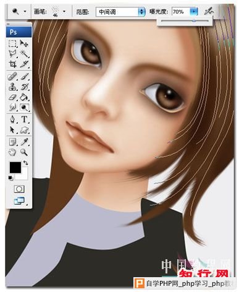Toggle airbrush mode in options bar
Image resolution: width=239 pixels, height=292 pixels.
tap(209, 12)
